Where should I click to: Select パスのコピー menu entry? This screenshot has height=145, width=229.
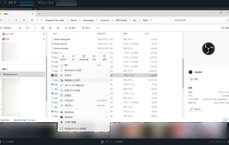tap(84, 100)
